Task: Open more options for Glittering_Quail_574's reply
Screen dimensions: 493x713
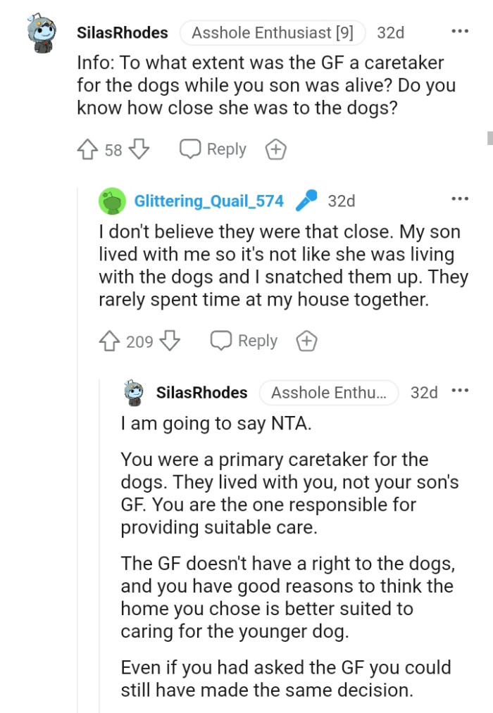Action: tap(459, 200)
